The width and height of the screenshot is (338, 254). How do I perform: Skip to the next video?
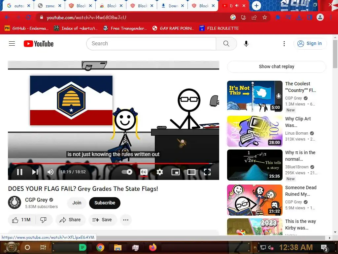[35, 172]
